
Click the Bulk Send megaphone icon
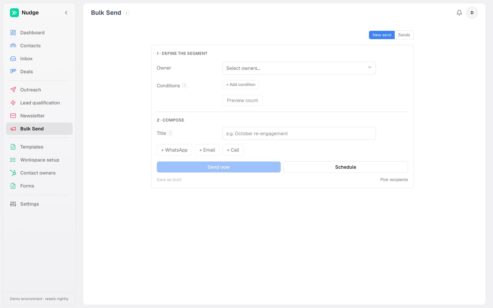pos(13,129)
